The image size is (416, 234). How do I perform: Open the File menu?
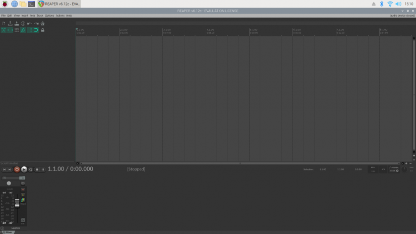pos(3,16)
